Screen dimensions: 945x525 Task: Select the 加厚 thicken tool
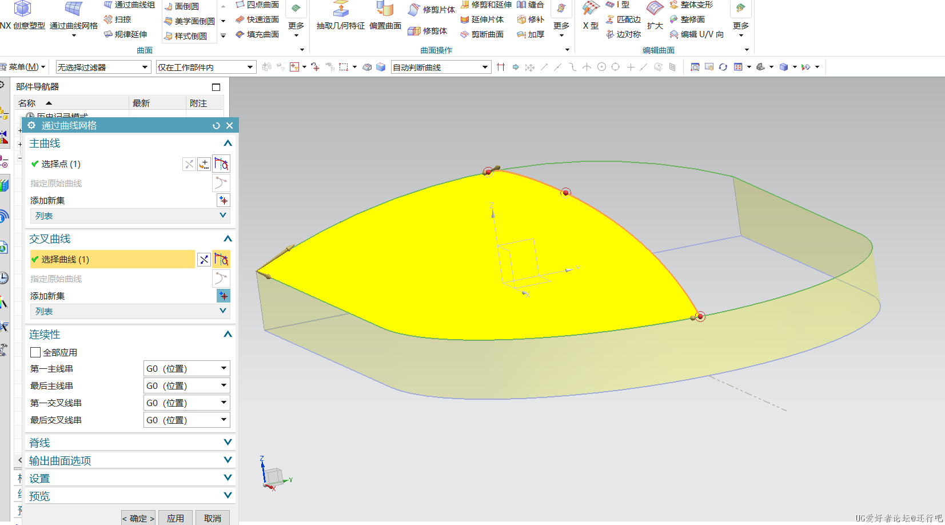tap(531, 34)
